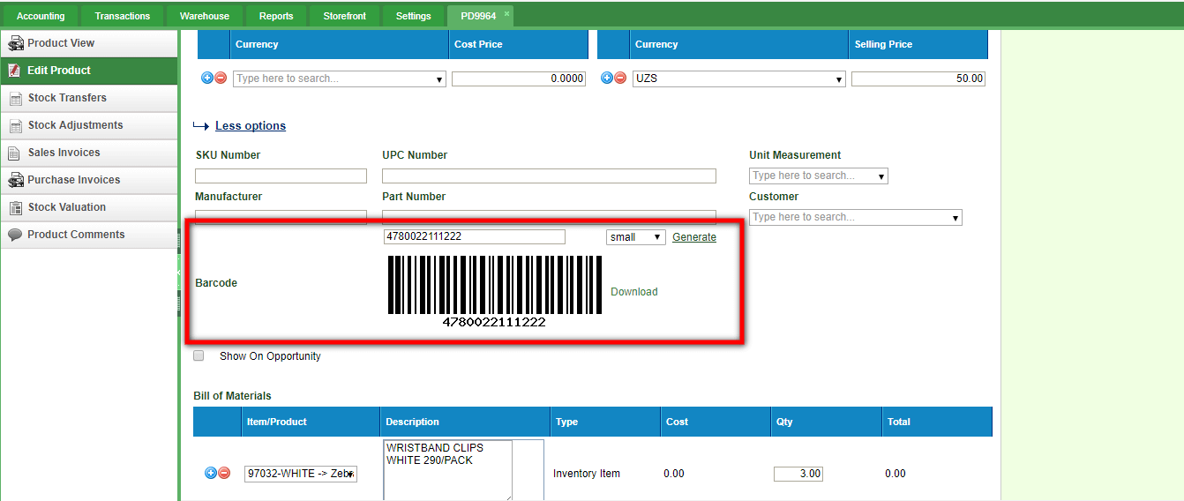Click the Edit Product pencil icon
The width and height of the screenshot is (1184, 501).
pos(15,71)
